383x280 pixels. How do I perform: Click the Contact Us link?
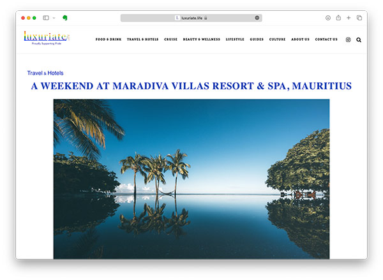point(326,40)
